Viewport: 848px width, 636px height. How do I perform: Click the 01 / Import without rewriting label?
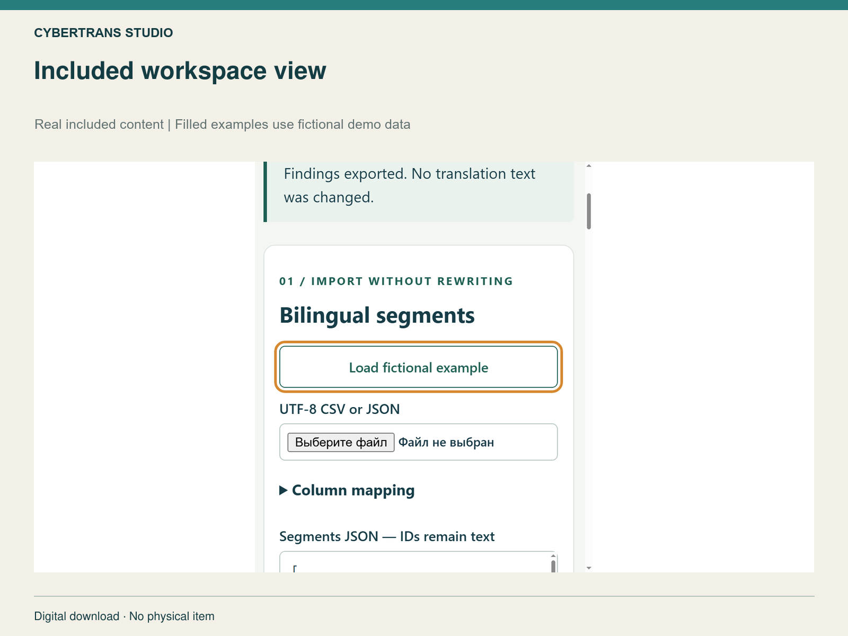pyautogui.click(x=396, y=281)
